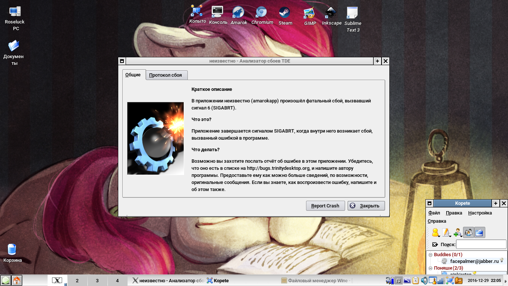Click the Kopete tray icon

450,280
